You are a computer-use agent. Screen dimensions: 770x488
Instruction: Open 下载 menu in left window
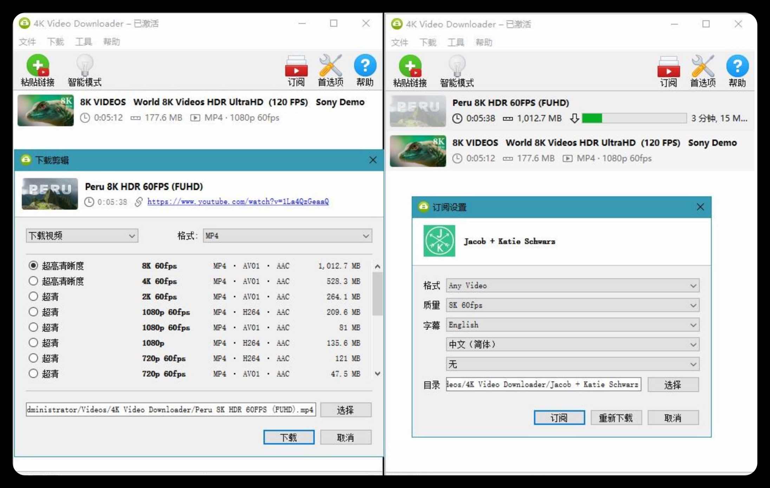point(56,42)
